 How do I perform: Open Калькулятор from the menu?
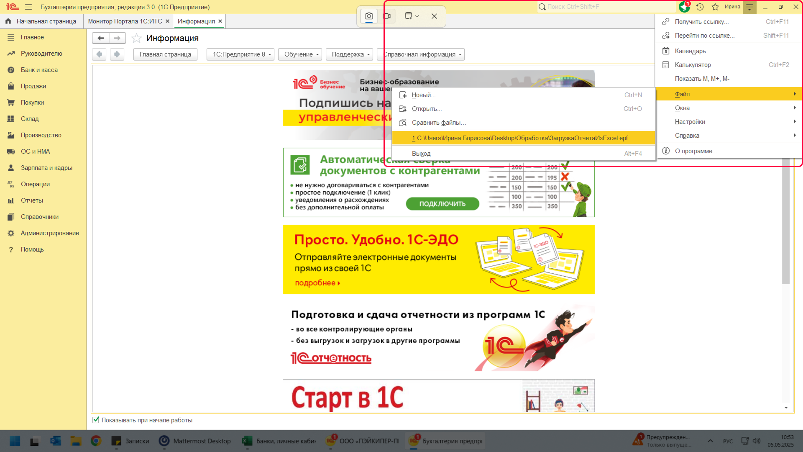click(729, 65)
